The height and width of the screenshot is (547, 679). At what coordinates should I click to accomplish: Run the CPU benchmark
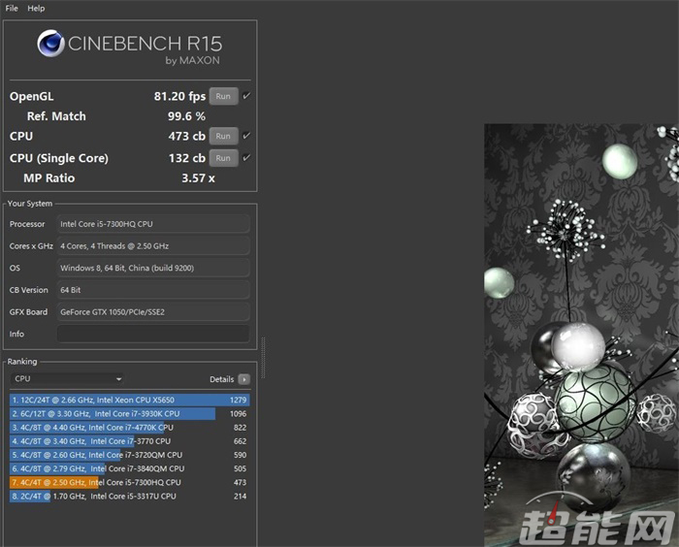click(x=223, y=136)
